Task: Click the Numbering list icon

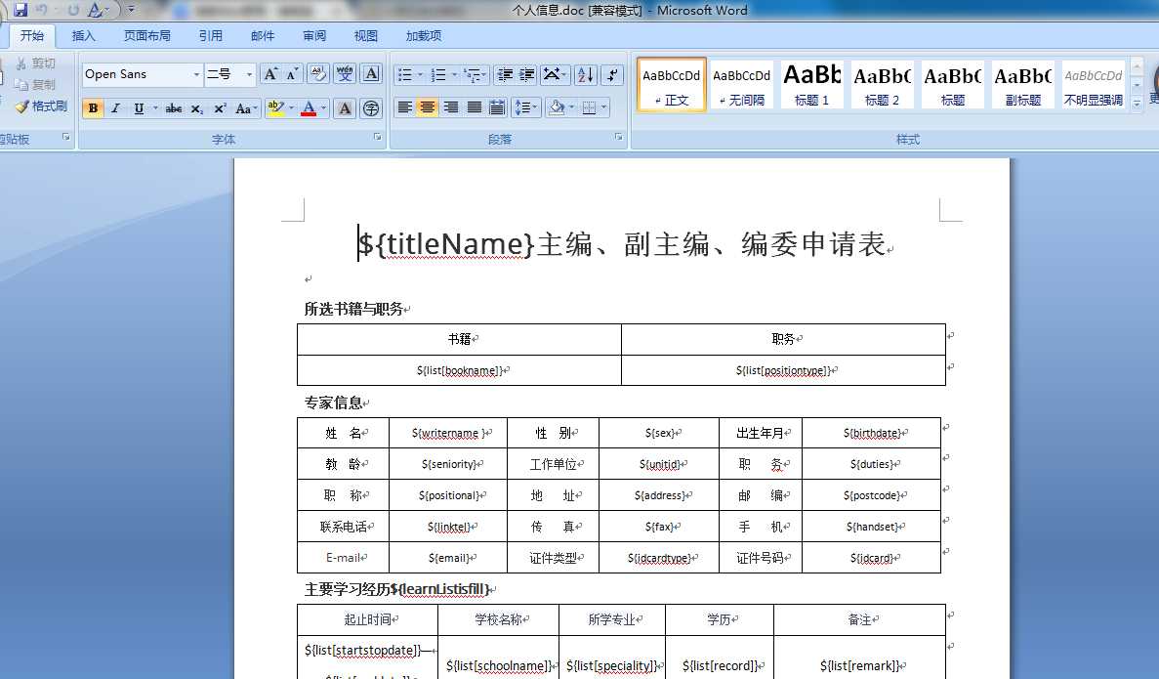Action: point(438,74)
